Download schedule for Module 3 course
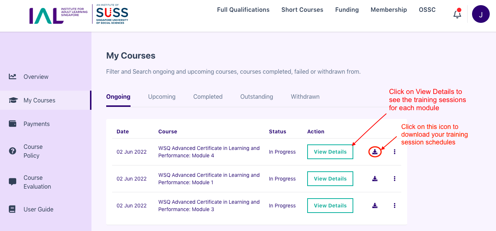This screenshot has width=496, height=231. click(x=375, y=206)
